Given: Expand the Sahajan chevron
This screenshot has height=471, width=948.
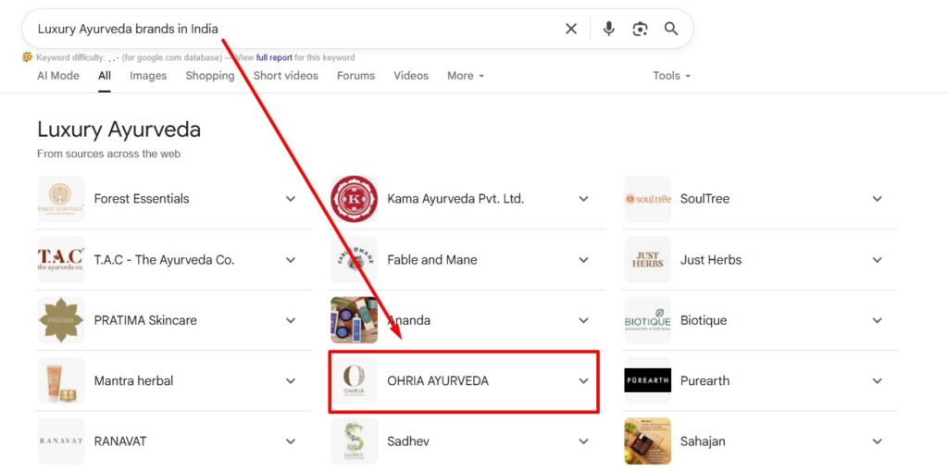Looking at the screenshot, I should click(878, 440).
